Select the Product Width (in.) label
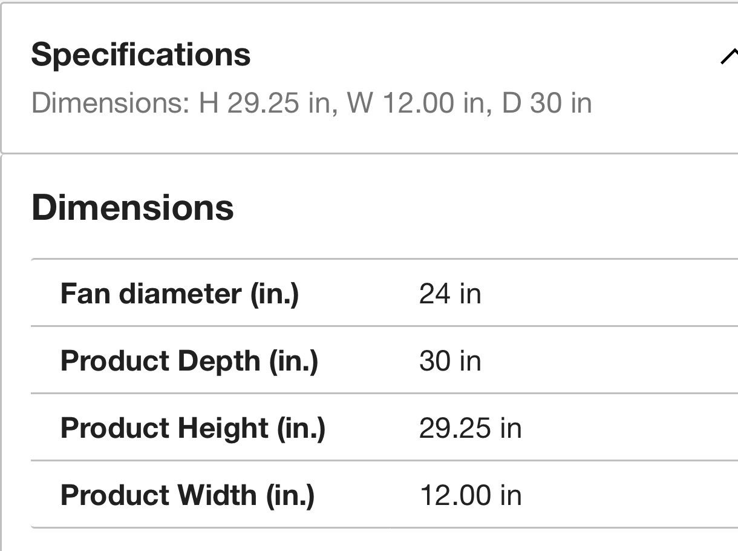 tap(188, 495)
